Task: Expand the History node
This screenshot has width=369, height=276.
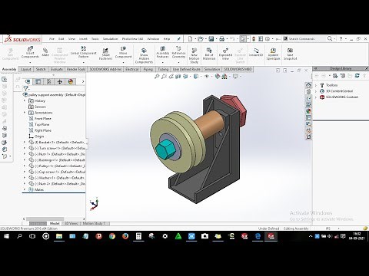Action: (x=25, y=100)
